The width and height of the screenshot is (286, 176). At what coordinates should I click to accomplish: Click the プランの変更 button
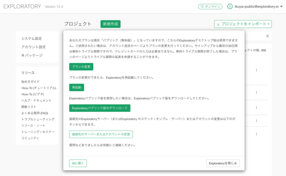81,67
